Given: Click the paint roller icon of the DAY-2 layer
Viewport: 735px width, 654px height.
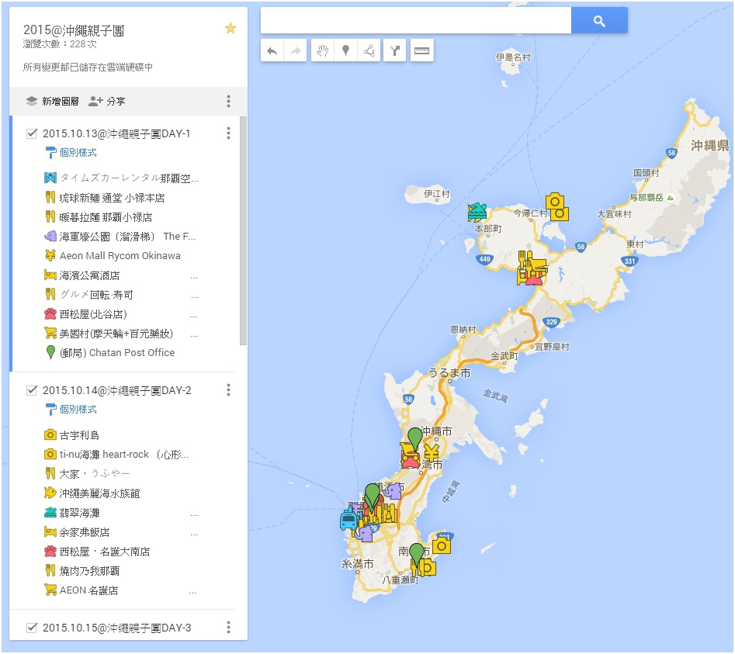Looking at the screenshot, I should pos(50,410).
